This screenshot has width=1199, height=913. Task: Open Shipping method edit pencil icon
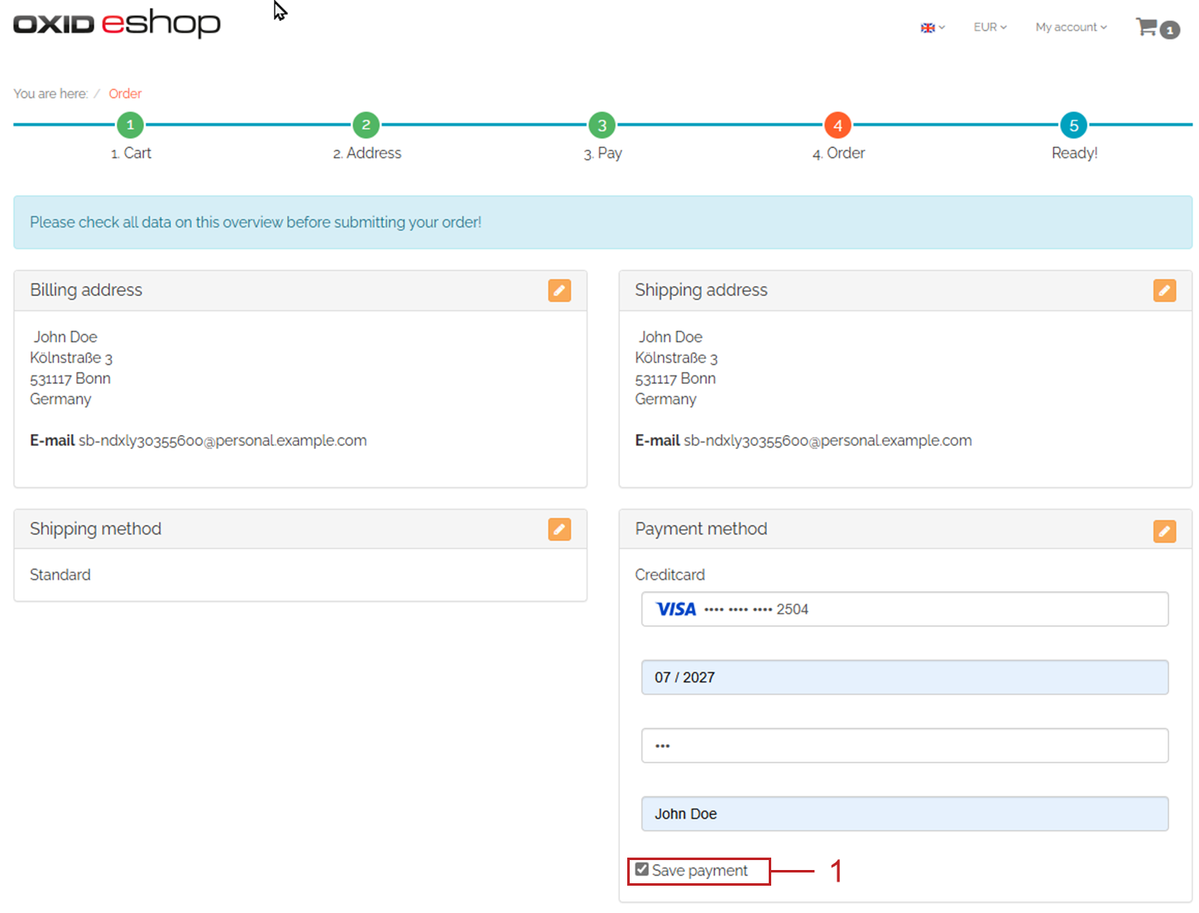(x=559, y=529)
